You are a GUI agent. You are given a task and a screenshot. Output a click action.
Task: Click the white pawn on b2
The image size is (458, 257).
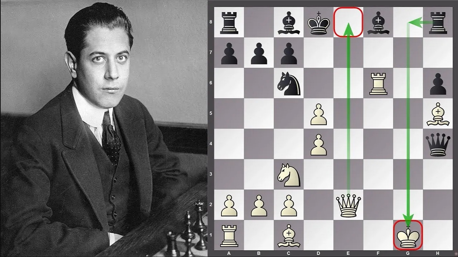pyautogui.click(x=259, y=205)
